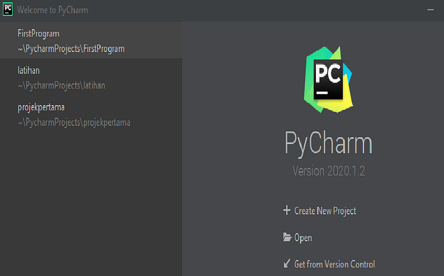Click the Version 2020.1.2 label
This screenshot has width=444, height=276.
329,171
